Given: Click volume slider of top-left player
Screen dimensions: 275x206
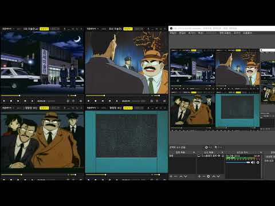Looking at the screenshot, I should (x=73, y=96).
